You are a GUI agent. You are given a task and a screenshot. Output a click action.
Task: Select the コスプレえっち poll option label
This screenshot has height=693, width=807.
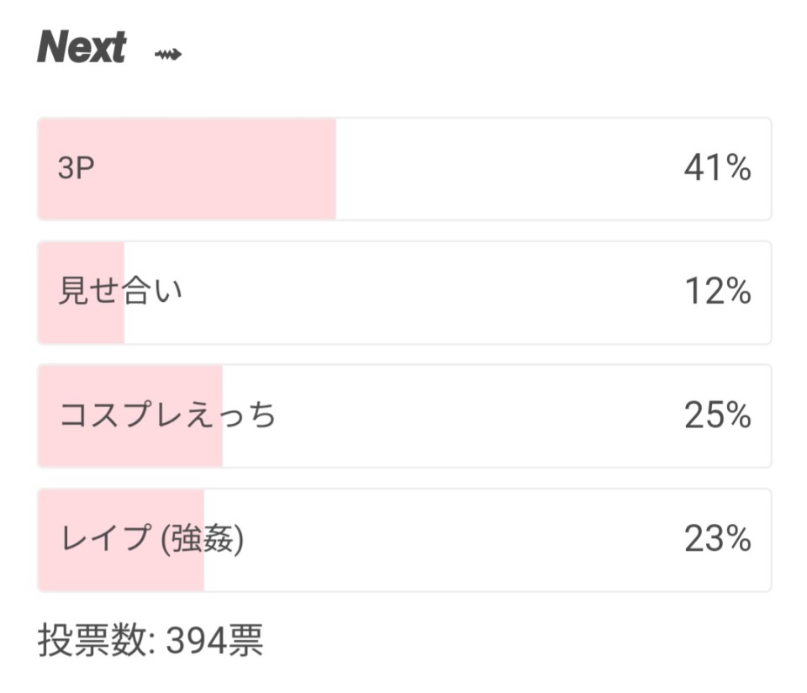[168, 415]
